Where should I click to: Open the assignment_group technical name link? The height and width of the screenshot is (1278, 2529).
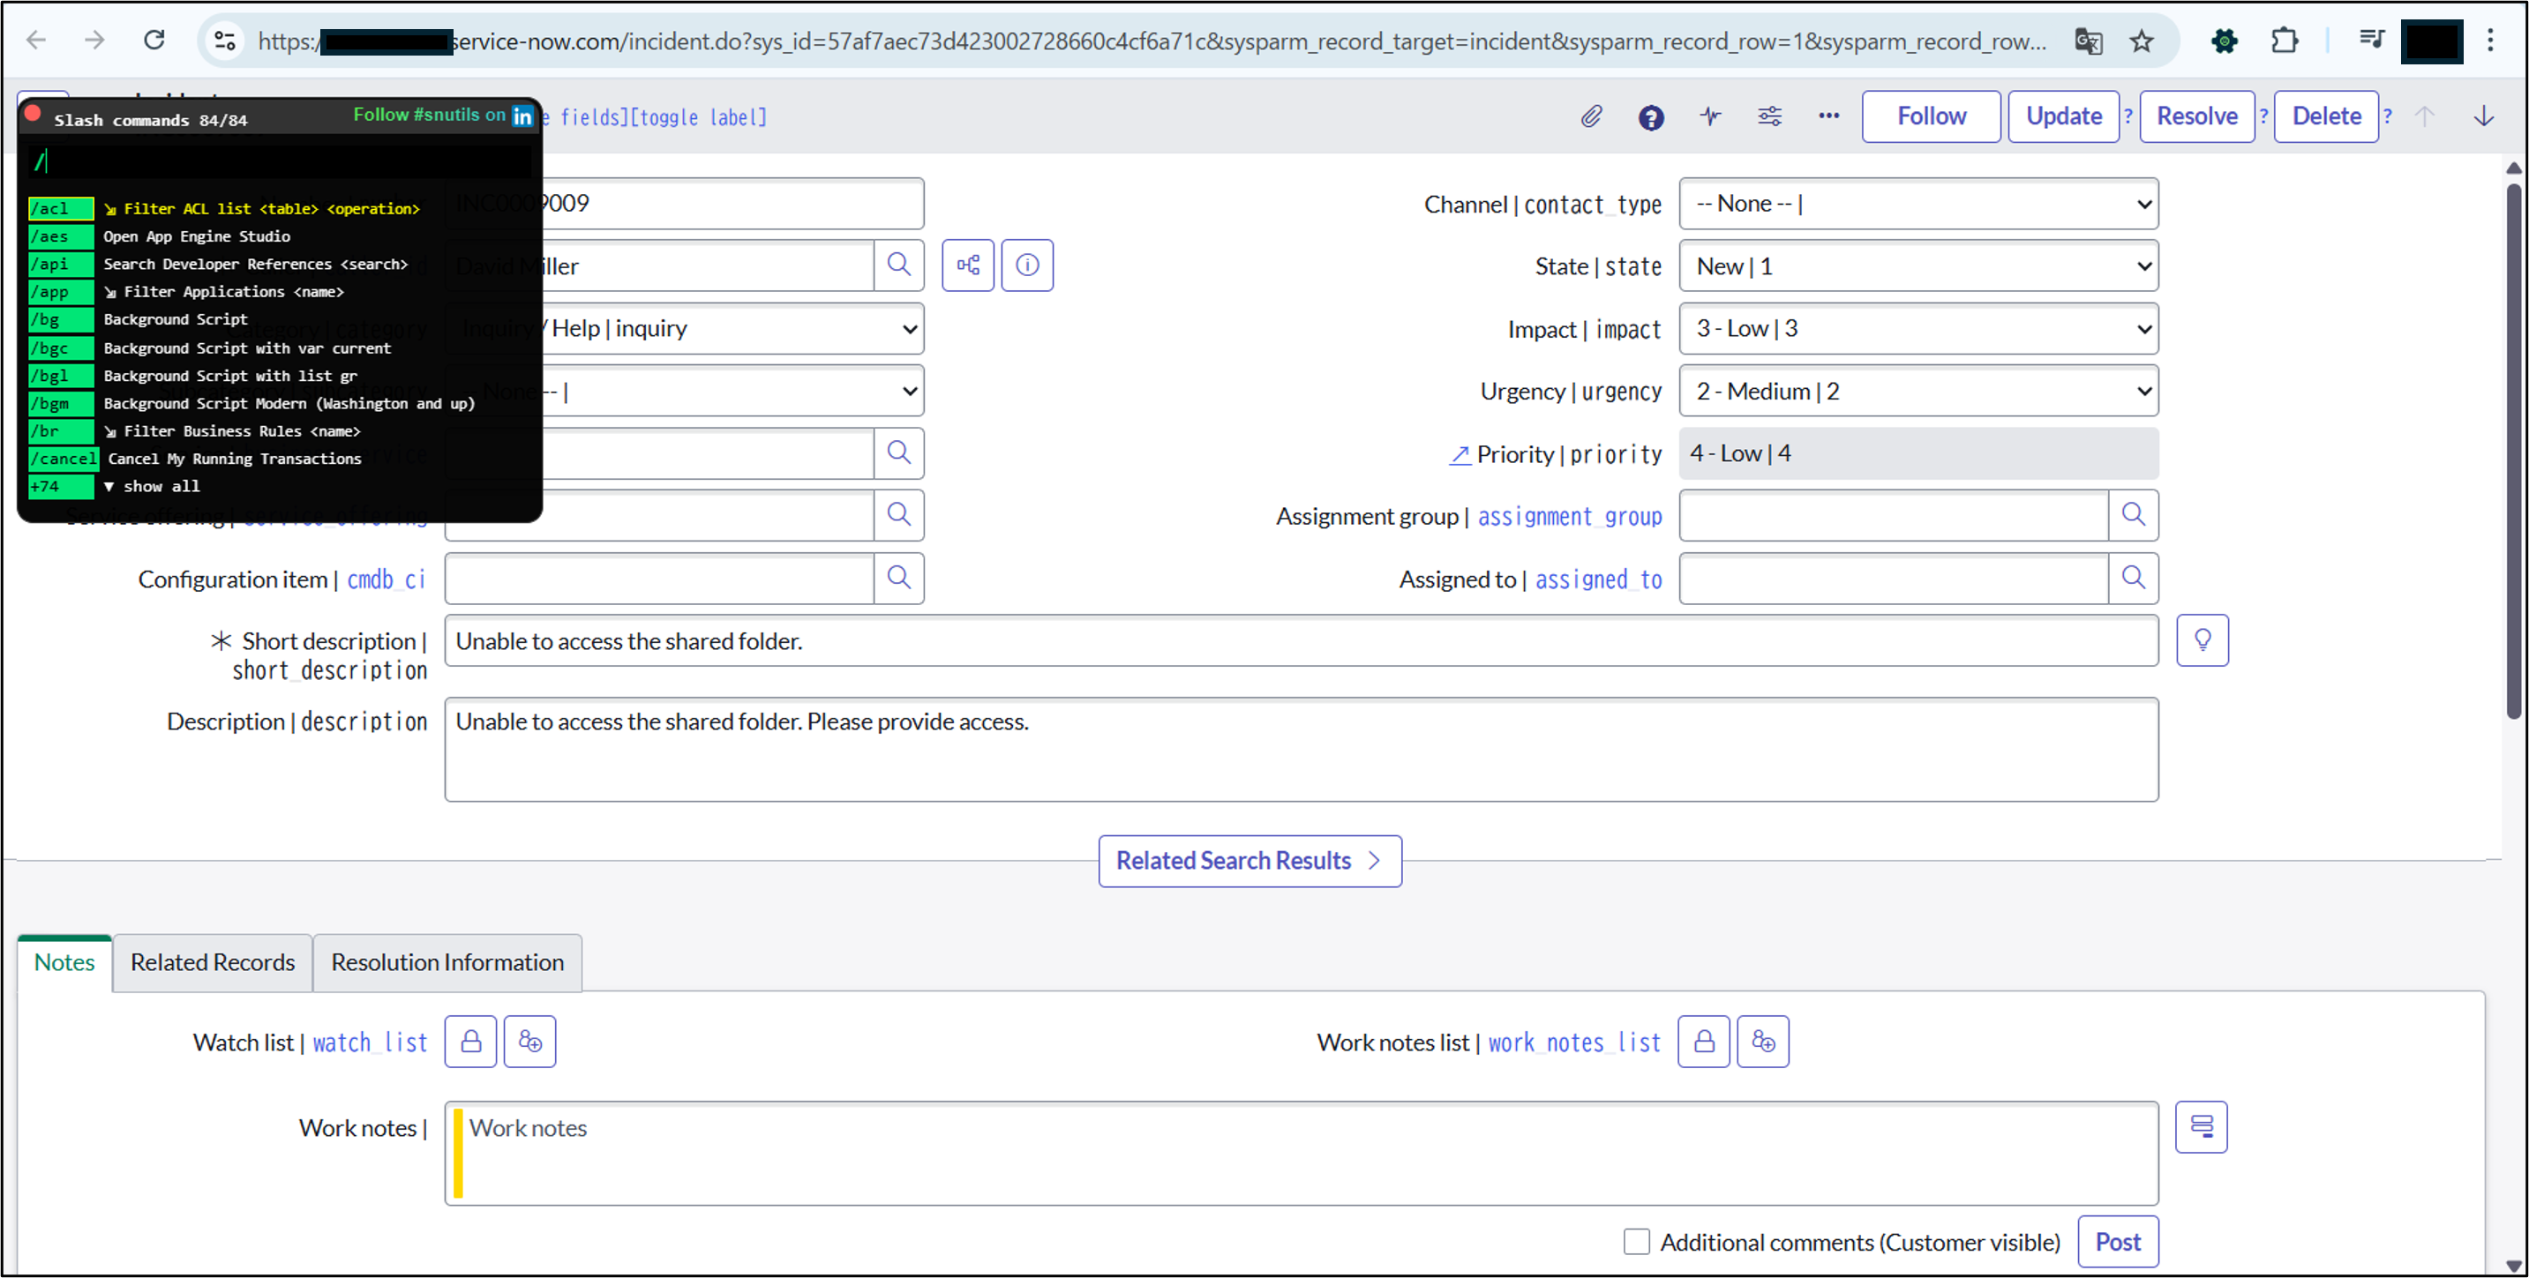coord(1570,516)
